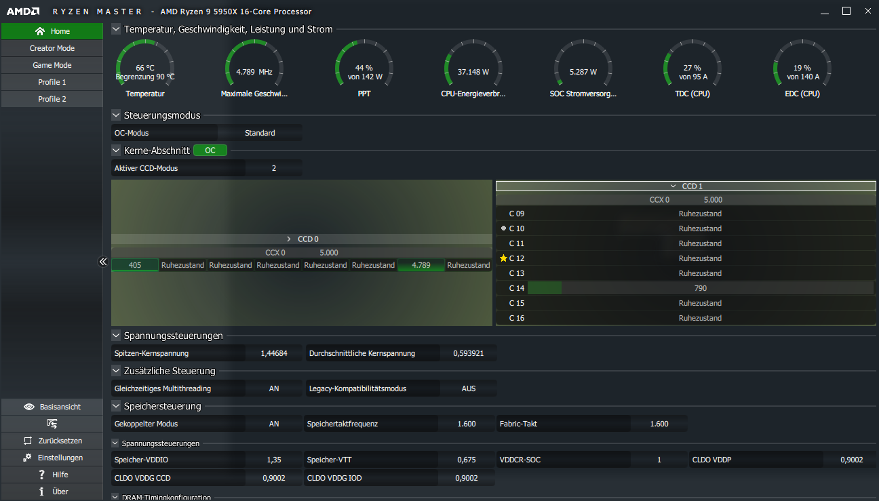Select core row C 13
879x501 pixels.
pos(686,273)
